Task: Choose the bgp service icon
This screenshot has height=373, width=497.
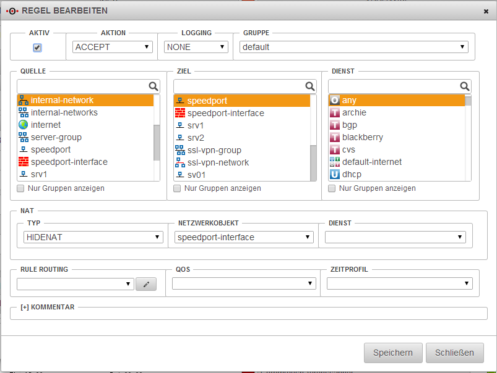Action: pyautogui.click(x=335, y=125)
